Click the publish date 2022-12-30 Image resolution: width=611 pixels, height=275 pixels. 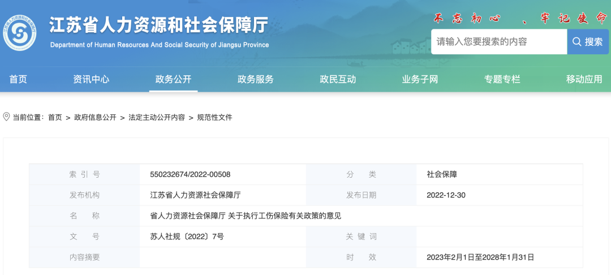(x=446, y=195)
